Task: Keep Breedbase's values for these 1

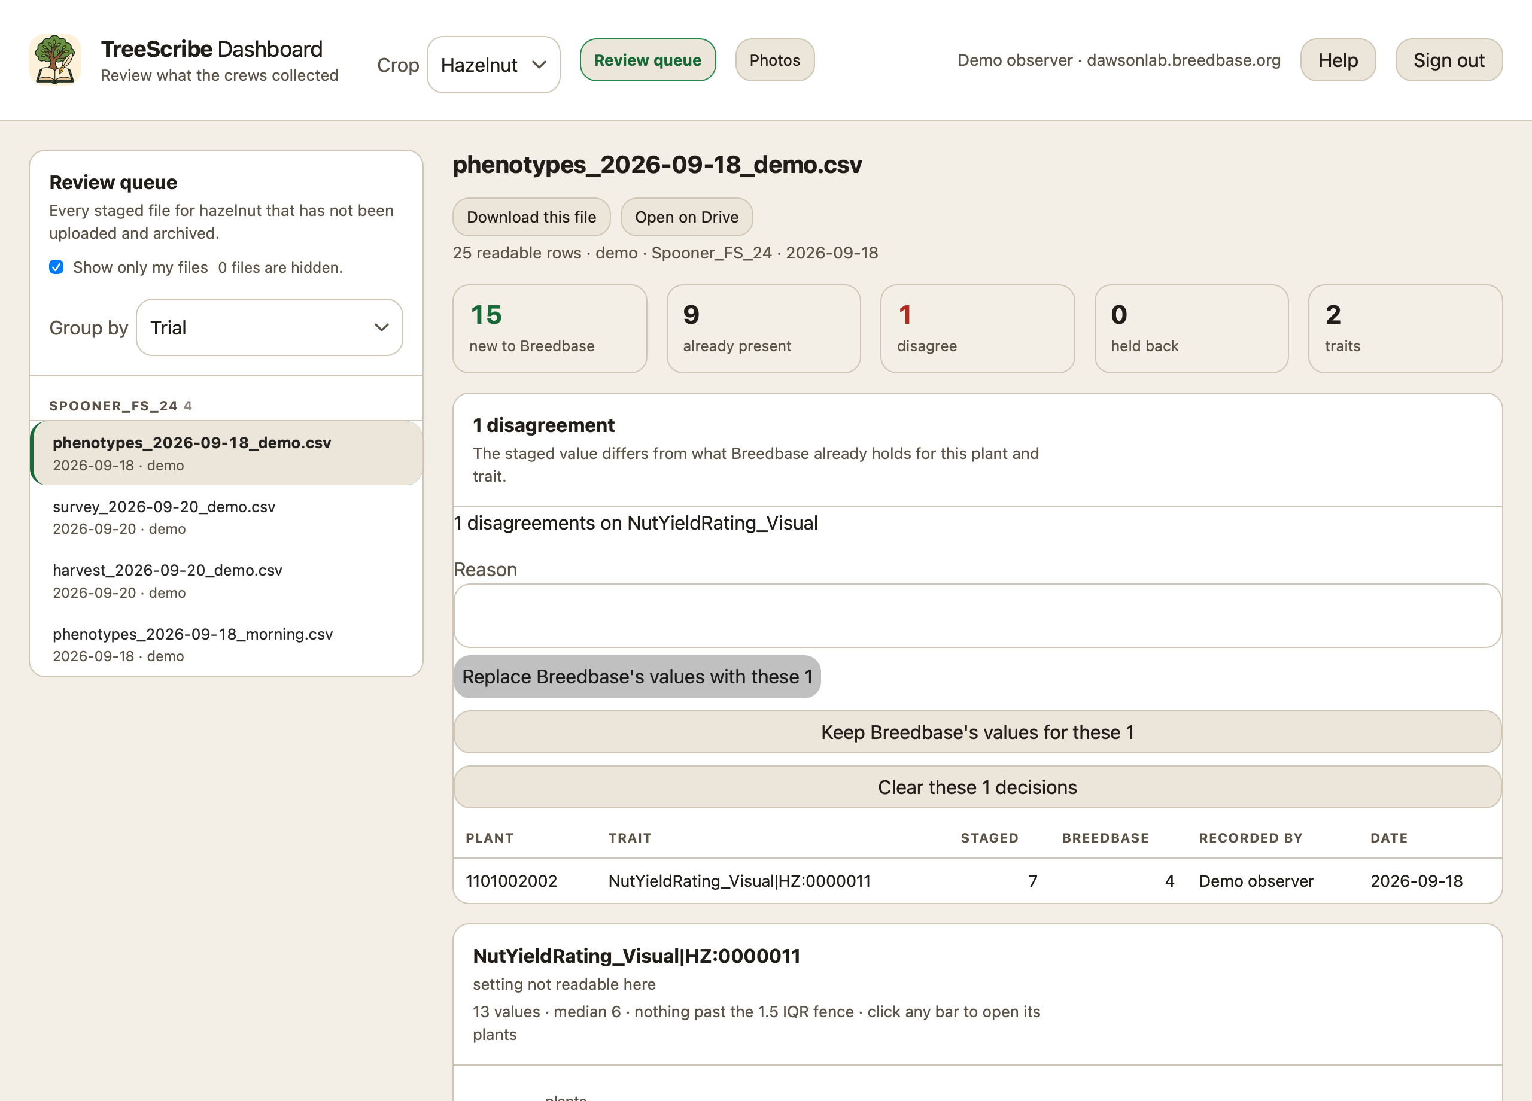Action: (x=977, y=732)
